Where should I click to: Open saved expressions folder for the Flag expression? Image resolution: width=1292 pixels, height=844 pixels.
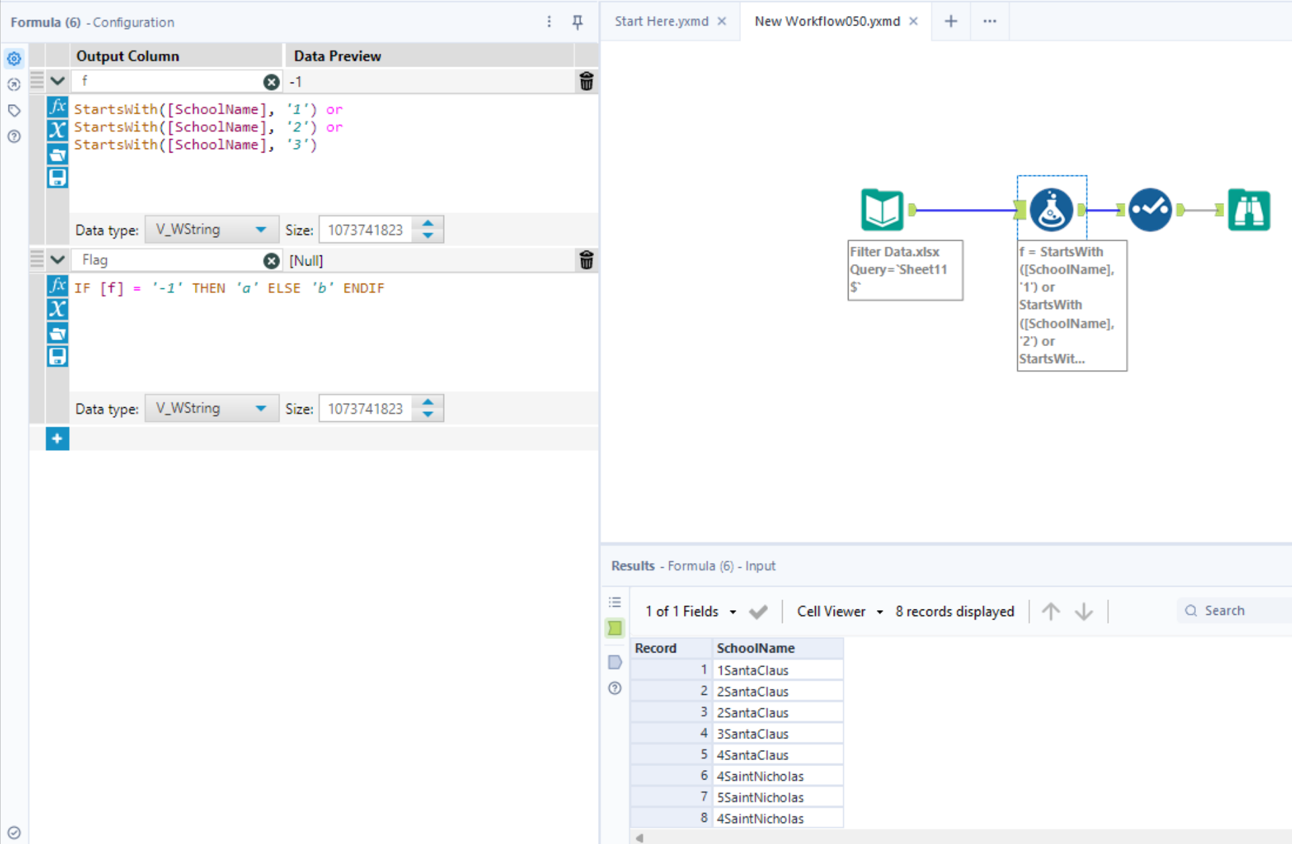coord(57,333)
